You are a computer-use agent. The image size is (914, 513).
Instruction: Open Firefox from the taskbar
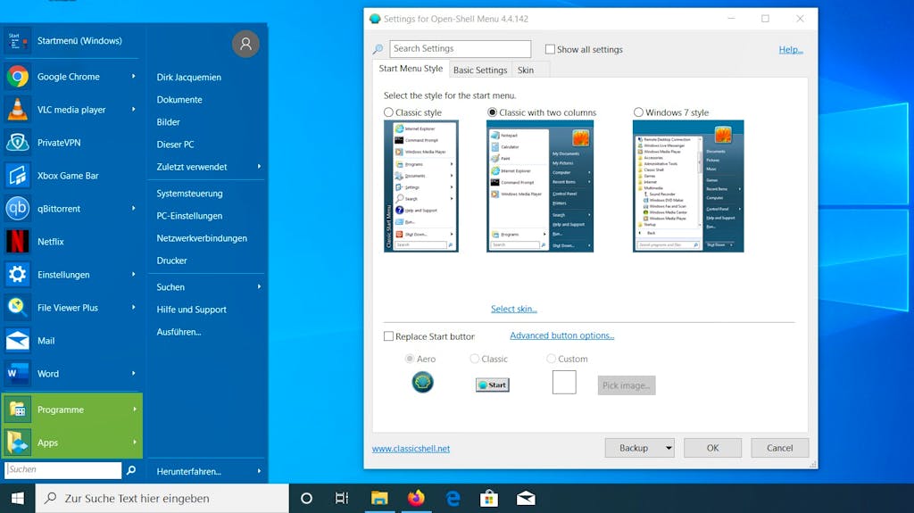pyautogui.click(x=416, y=499)
